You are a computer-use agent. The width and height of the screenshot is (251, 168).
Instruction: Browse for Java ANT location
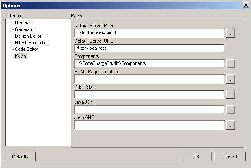pyautogui.click(x=231, y=125)
